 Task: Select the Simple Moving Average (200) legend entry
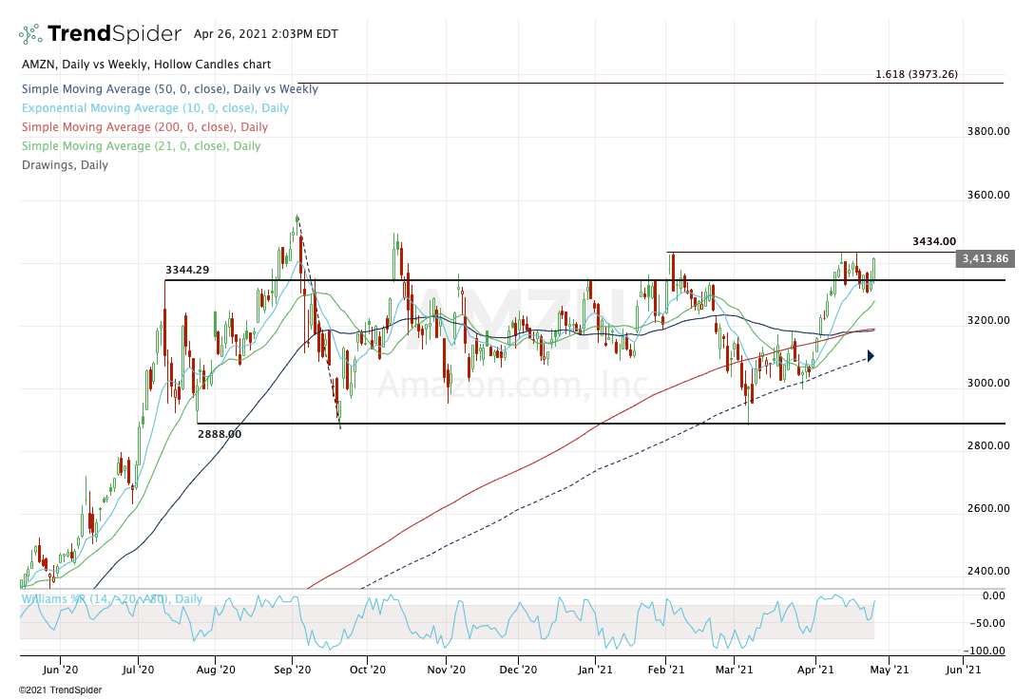(145, 127)
